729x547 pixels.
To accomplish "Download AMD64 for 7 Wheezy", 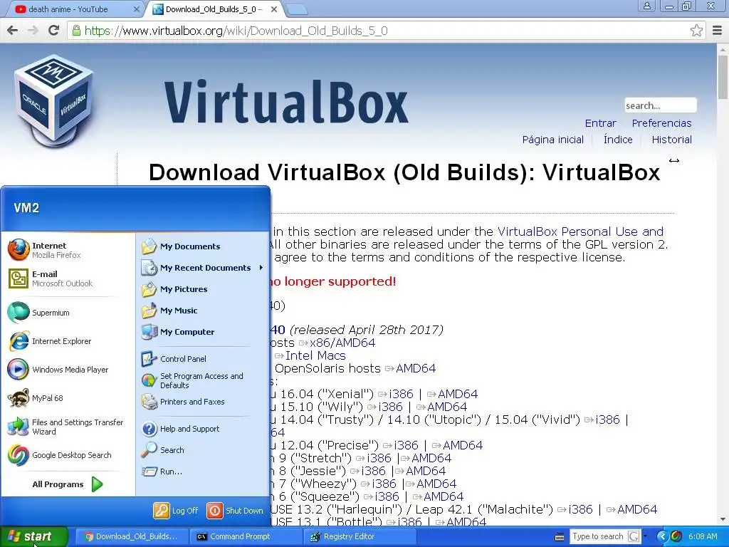I will coord(436,484).
